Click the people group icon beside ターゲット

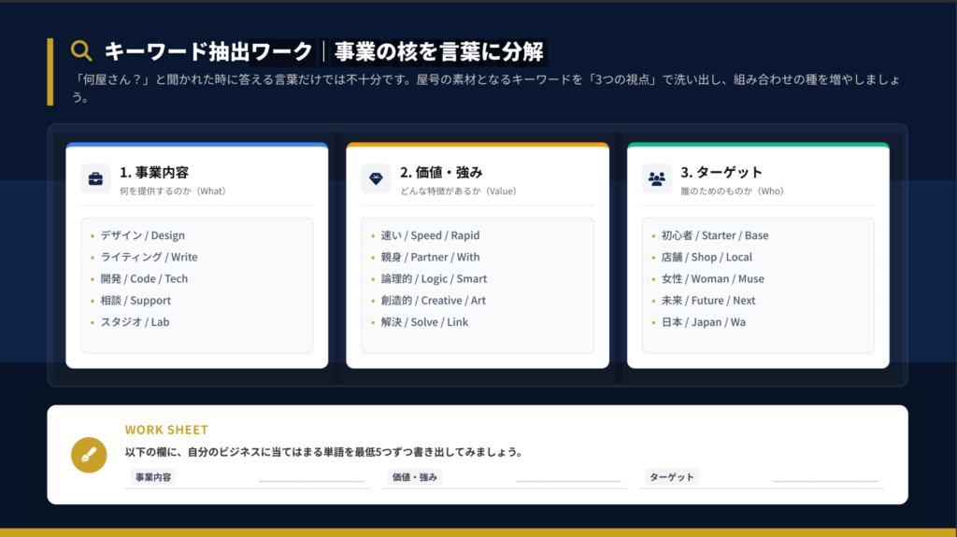[x=657, y=178]
